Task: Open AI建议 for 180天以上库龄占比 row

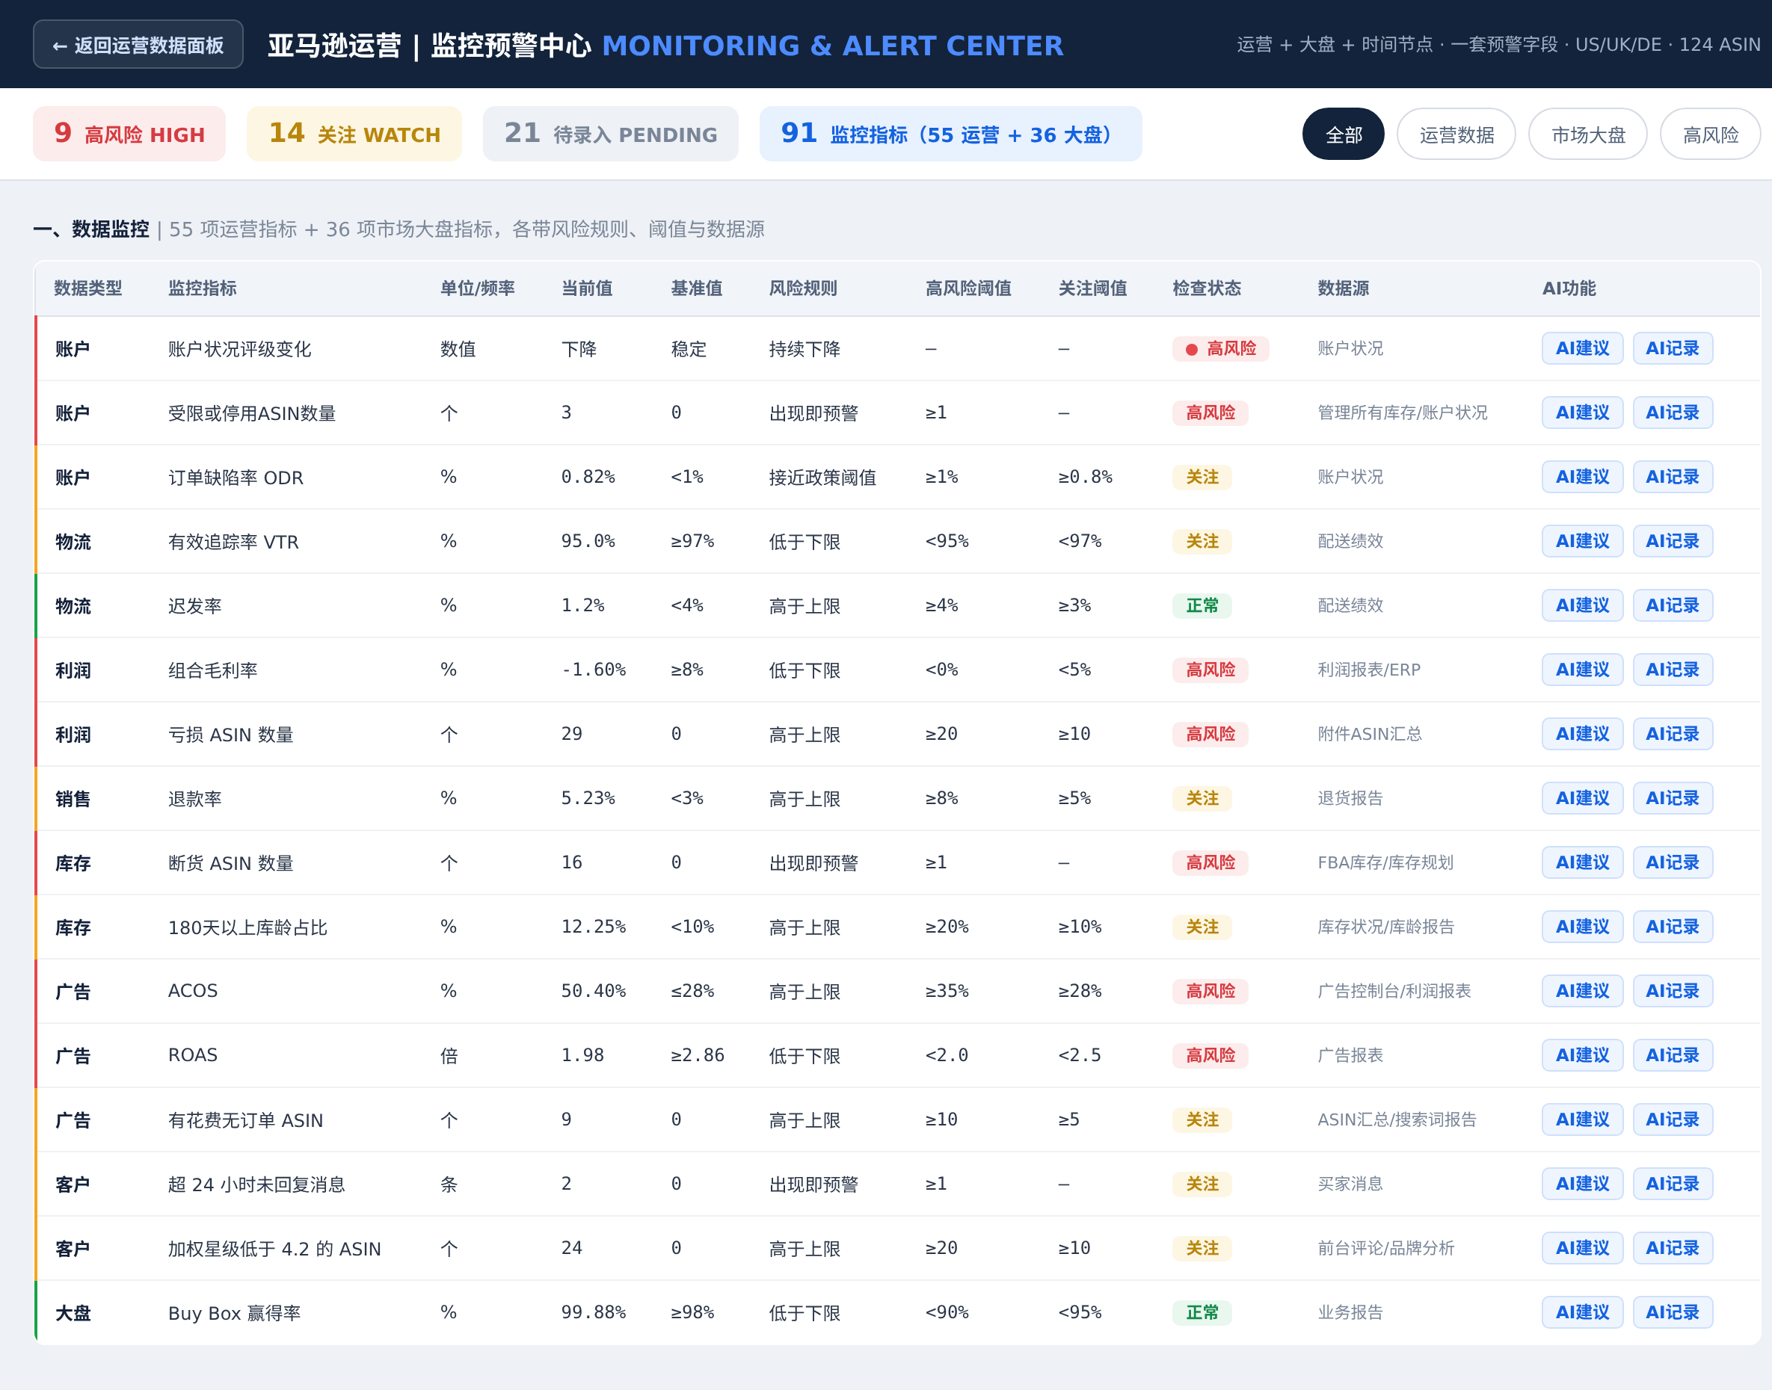Action: click(1582, 927)
